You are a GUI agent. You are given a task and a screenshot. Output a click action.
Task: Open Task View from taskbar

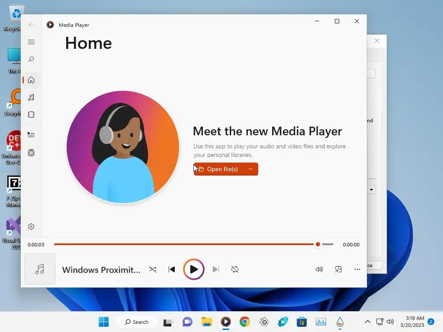[x=167, y=322]
